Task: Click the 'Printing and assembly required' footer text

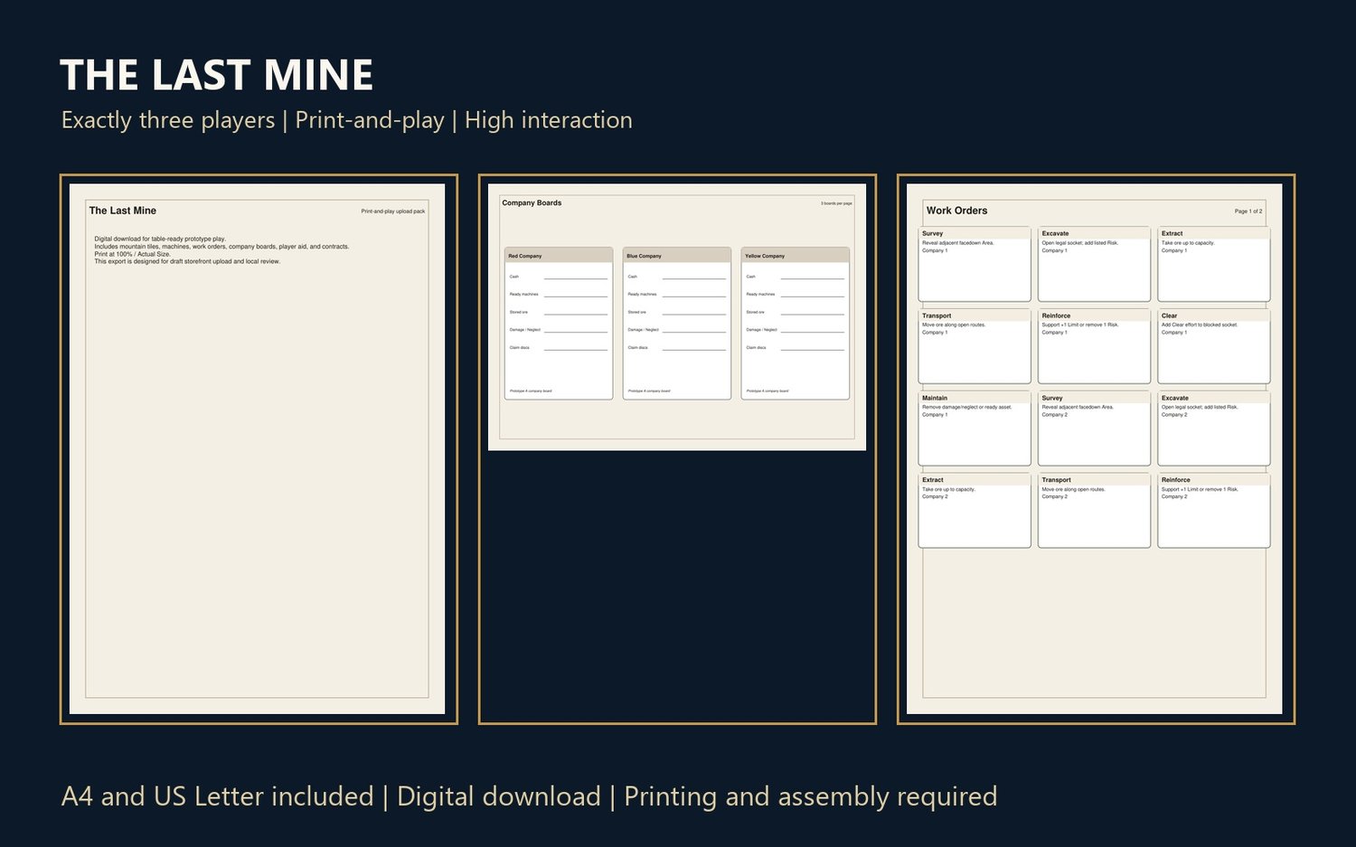Action: click(x=810, y=796)
